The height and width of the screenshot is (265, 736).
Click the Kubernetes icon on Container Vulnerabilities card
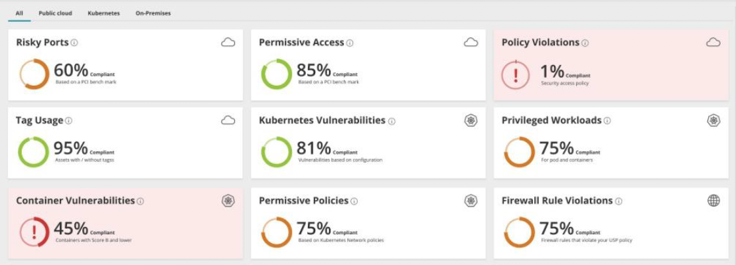coord(228,201)
